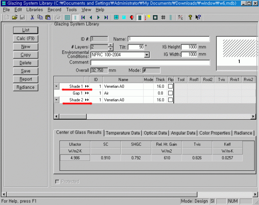Switch to the Temperature Data tab
Image resolution: width=259 pixels, height=205 pixels.
pyautogui.click(x=123, y=133)
